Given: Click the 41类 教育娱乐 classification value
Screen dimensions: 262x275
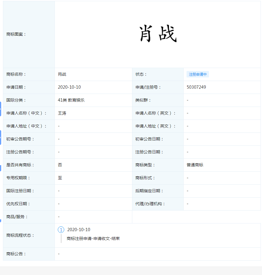Looking at the screenshot, I should point(71,100).
